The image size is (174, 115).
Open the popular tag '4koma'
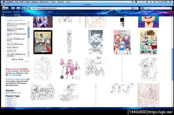pos(10,106)
